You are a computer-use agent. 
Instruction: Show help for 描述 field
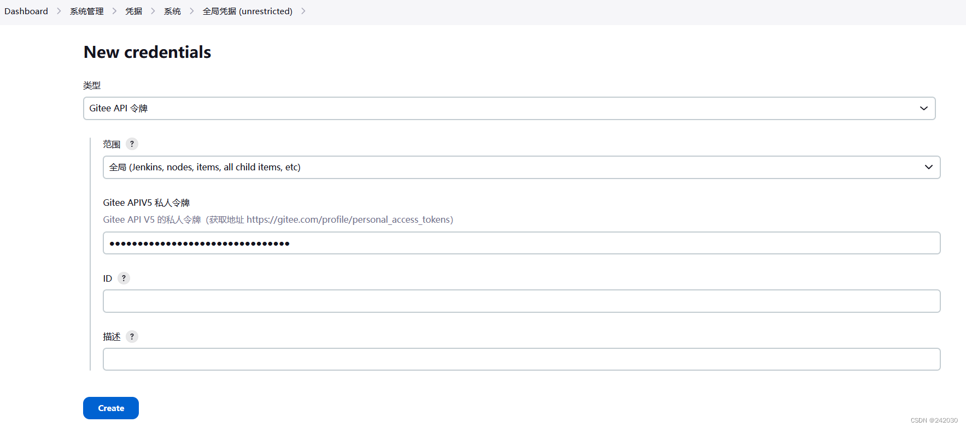pyautogui.click(x=132, y=336)
